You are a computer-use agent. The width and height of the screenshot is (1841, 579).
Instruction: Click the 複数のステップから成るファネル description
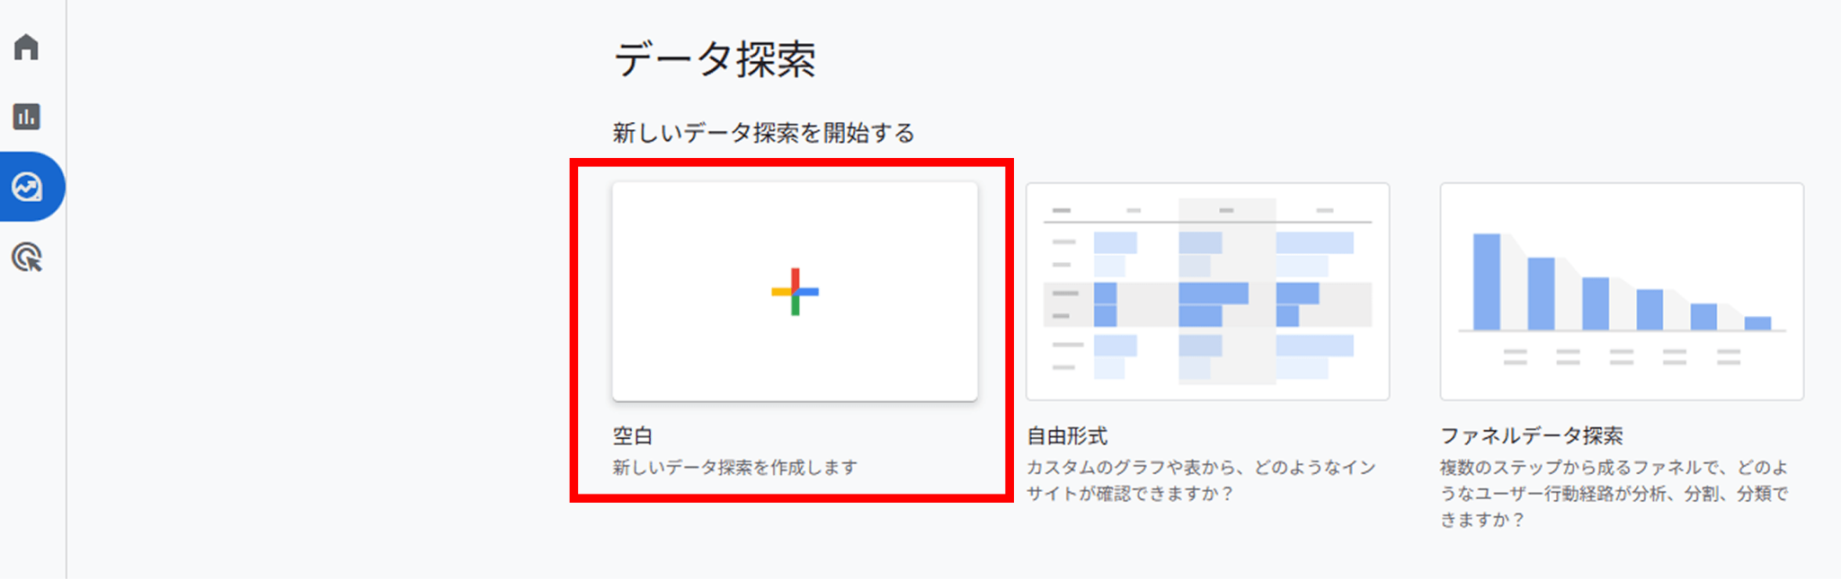1614,493
